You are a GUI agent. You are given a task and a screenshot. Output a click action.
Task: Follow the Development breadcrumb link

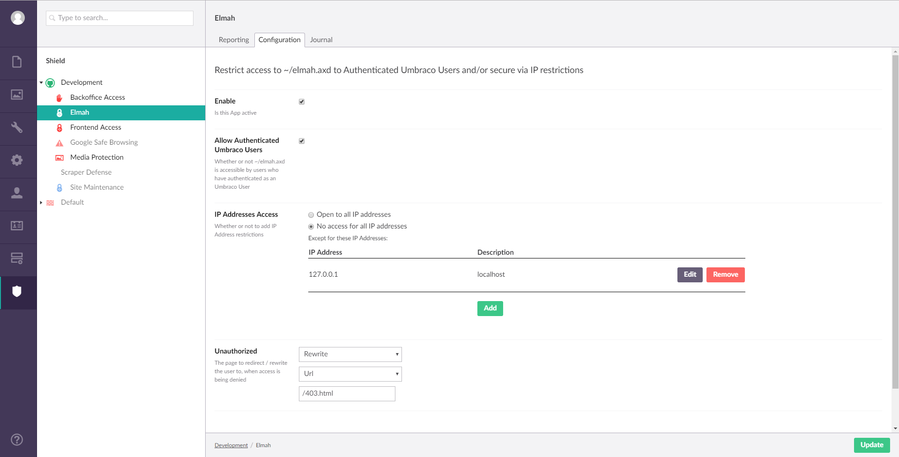pos(231,445)
